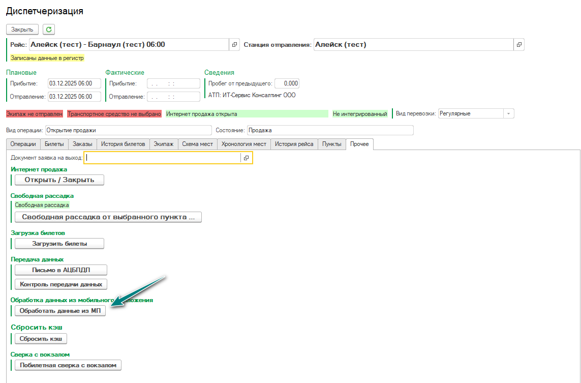Click Обработать данные из МП button
Image resolution: width=581 pixels, height=383 pixels.
(x=60, y=311)
